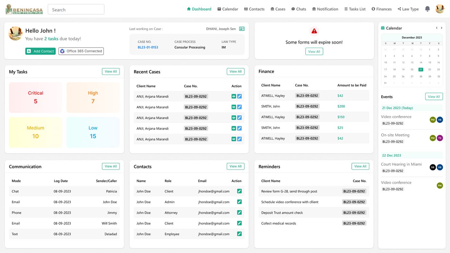Image resolution: width=450 pixels, height=253 pixels.
Task: Expand the Law Type menu
Action: tap(408, 9)
